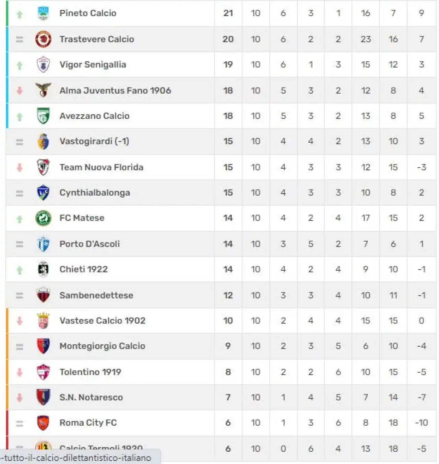Viewport: 439px width, 464px height.
Task: Open the Montegiorgio Calcio team link
Action: tap(102, 346)
